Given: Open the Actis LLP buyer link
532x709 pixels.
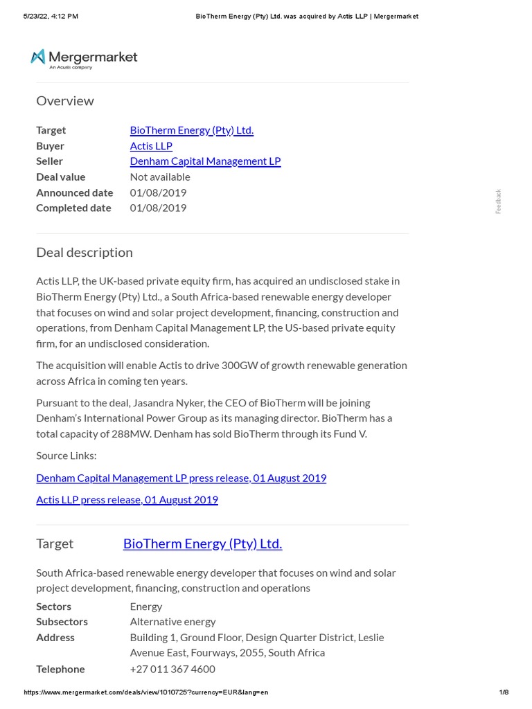Looking at the screenshot, I should tap(151, 145).
